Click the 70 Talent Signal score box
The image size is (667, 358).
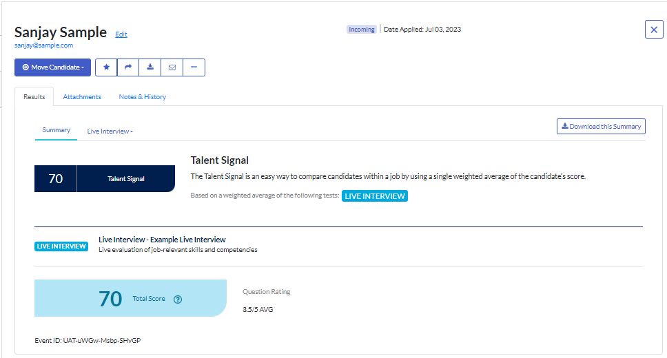(105, 178)
